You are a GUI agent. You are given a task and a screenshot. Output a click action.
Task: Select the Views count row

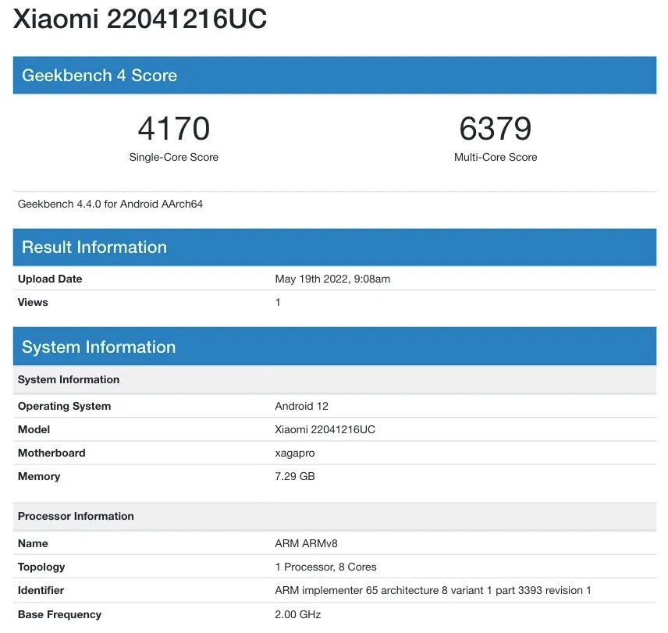pos(32,302)
